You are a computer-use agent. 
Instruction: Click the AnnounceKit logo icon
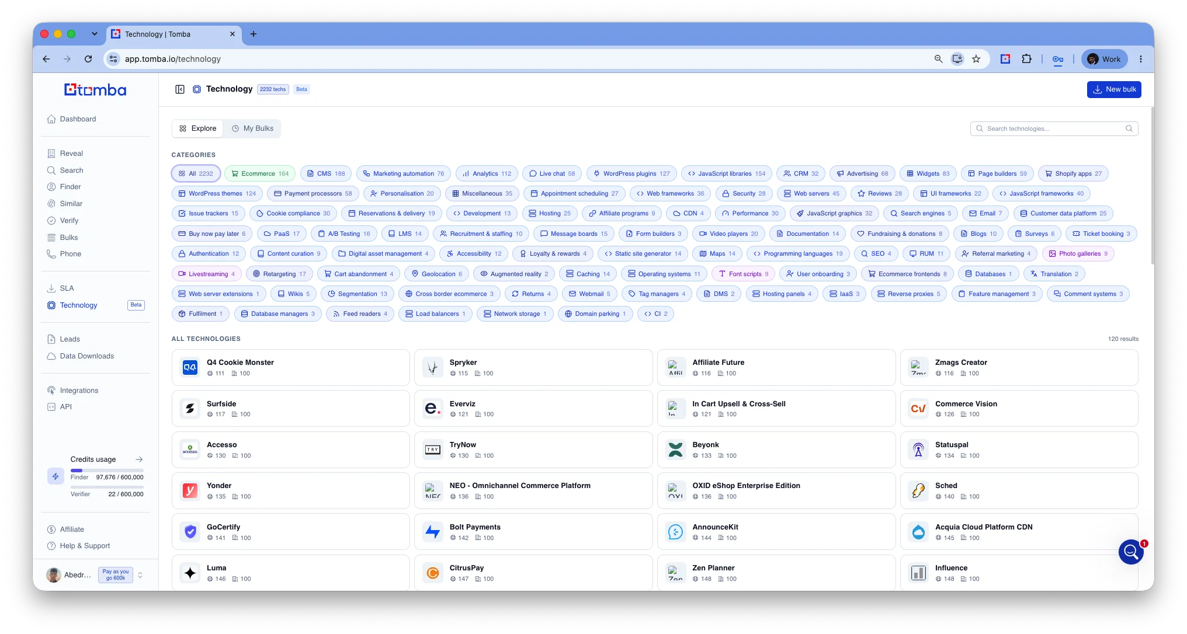coord(675,532)
